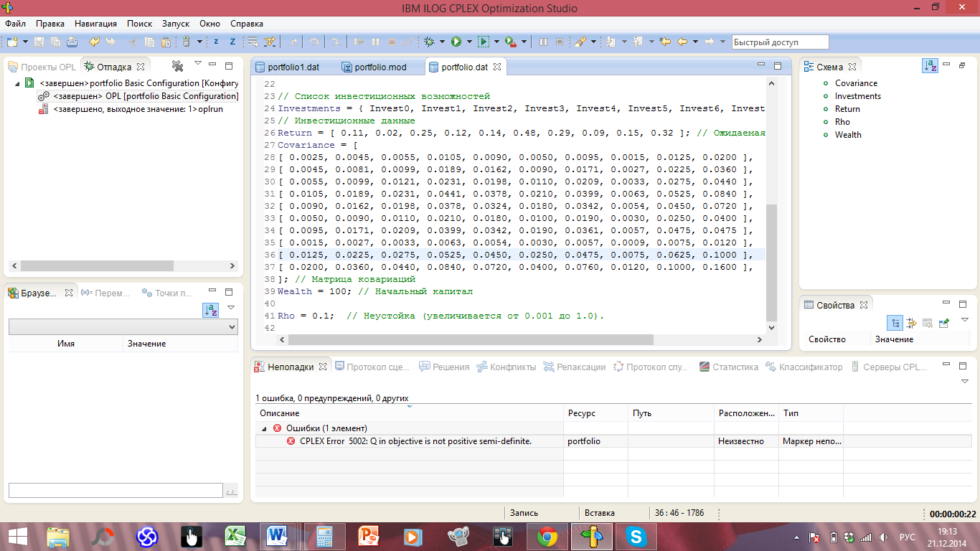Open the Свойства panel view menu arrow
This screenshot has height=551, width=980.
(965, 320)
